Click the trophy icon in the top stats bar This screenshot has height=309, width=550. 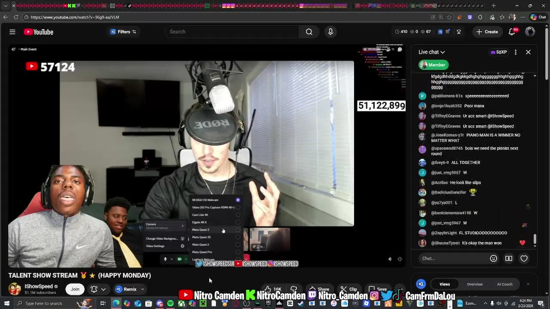pos(458,32)
